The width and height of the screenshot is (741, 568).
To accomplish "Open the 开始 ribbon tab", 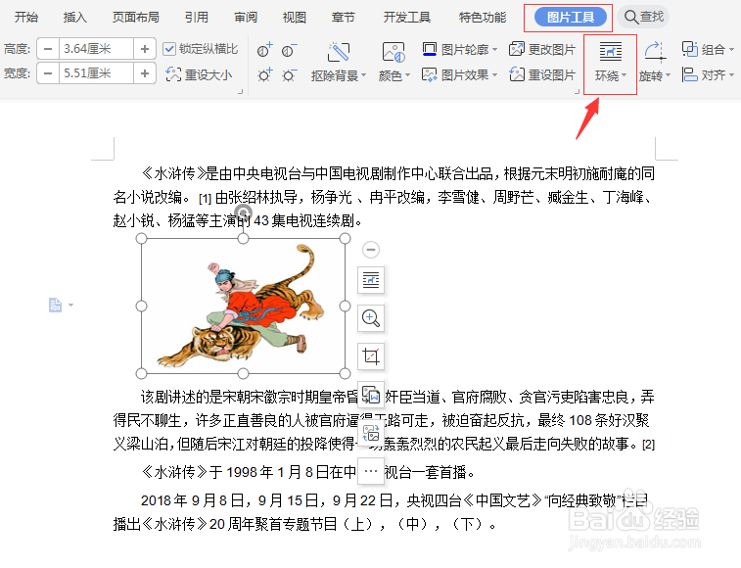I will 26,18.
